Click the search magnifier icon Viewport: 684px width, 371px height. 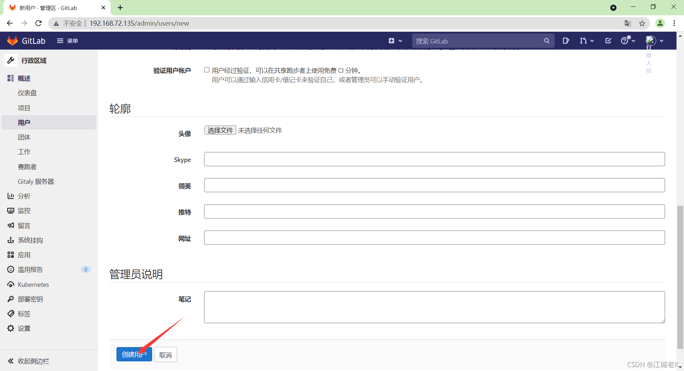[x=546, y=41]
